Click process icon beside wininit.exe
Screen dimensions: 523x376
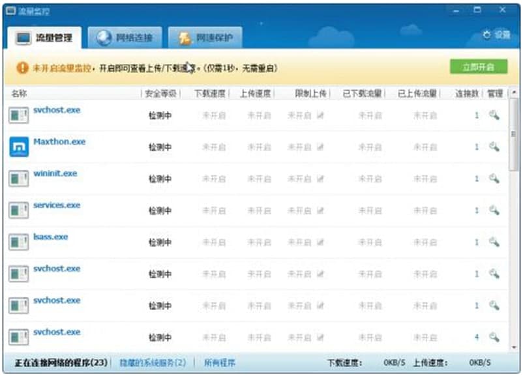(19, 179)
